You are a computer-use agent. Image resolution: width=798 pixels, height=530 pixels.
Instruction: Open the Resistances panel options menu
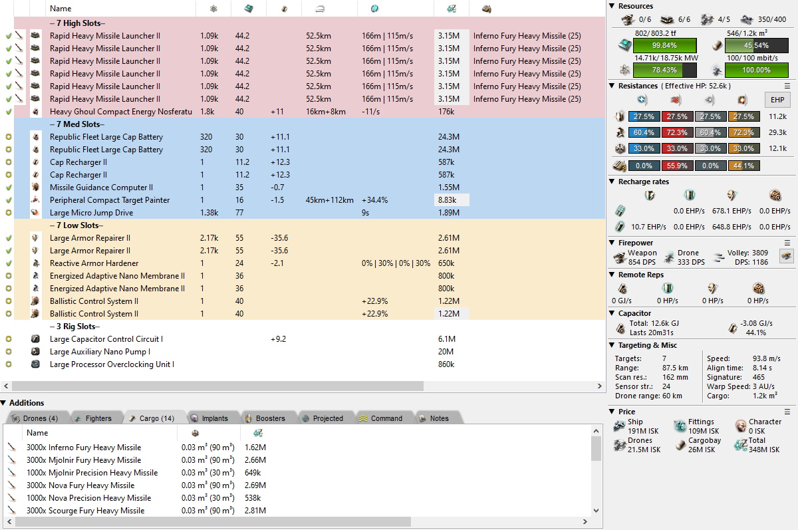(787, 86)
